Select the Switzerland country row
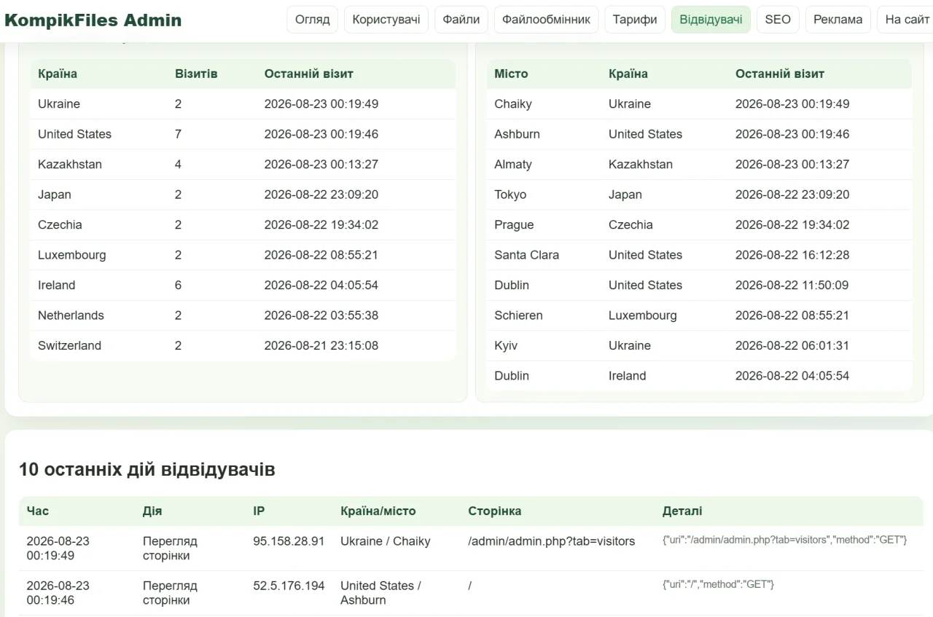 243,346
